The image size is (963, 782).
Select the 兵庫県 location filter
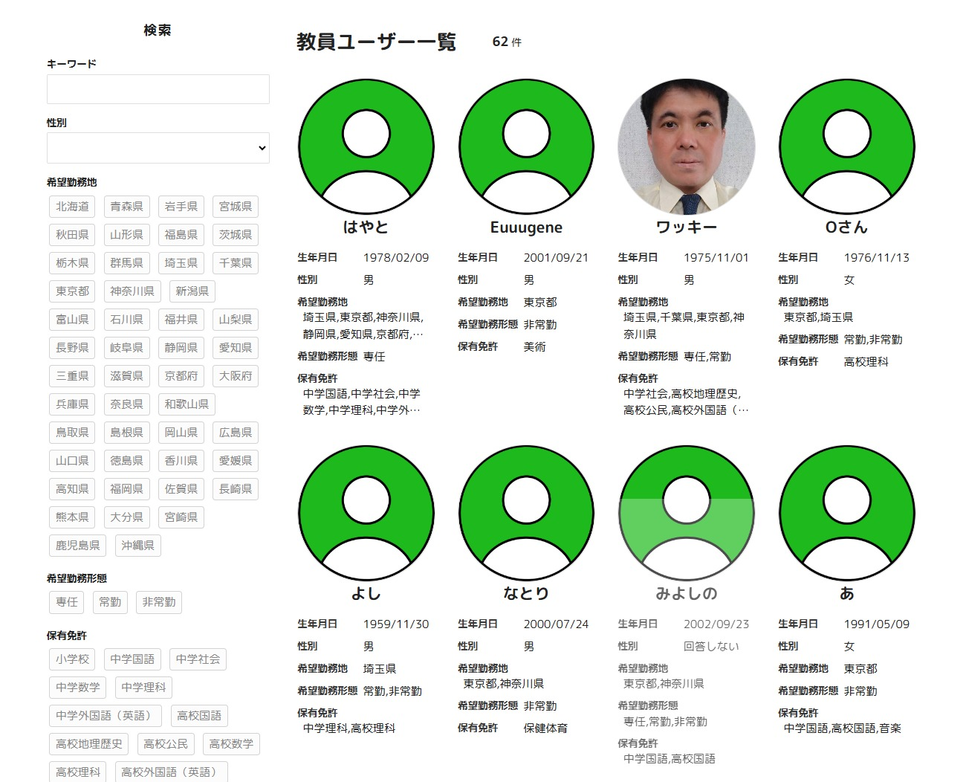pos(72,404)
